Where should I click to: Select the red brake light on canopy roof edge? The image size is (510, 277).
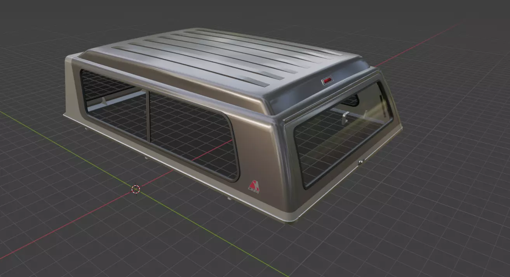click(x=327, y=81)
